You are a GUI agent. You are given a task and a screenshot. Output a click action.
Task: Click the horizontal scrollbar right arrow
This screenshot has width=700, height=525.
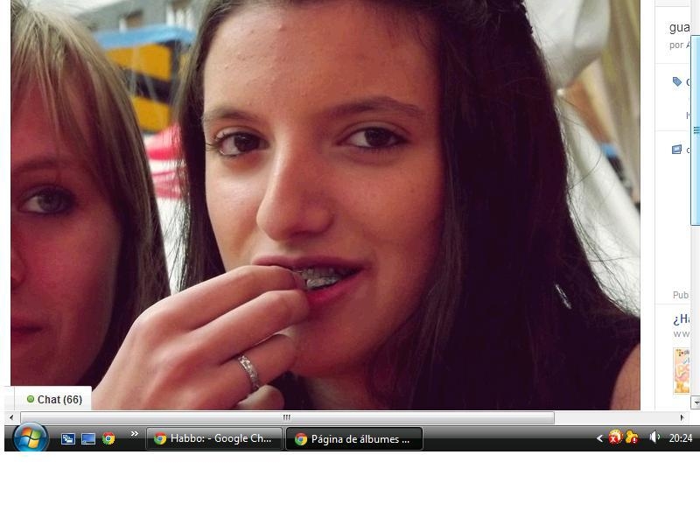[682, 417]
